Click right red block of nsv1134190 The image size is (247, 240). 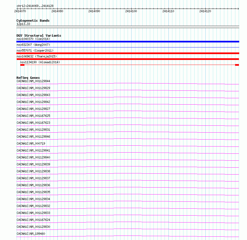click(237, 65)
